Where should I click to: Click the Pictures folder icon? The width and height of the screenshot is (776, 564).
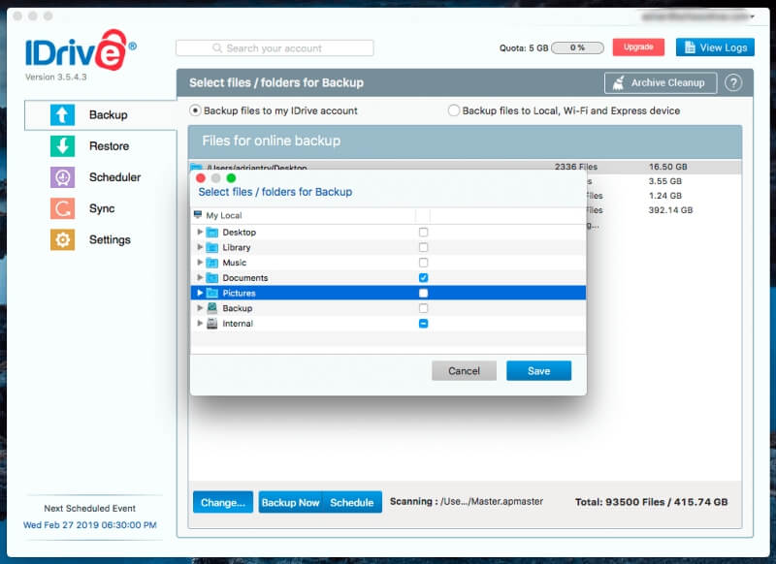(211, 293)
